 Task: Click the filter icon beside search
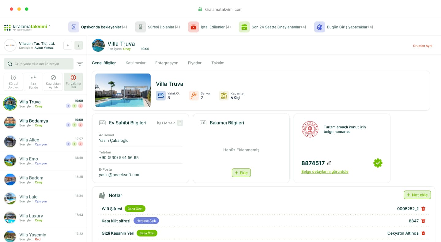click(80, 64)
